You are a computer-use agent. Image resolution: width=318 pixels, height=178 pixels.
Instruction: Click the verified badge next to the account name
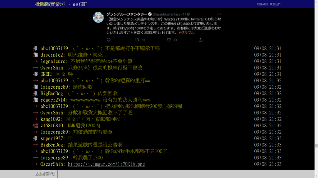click(x=150, y=14)
